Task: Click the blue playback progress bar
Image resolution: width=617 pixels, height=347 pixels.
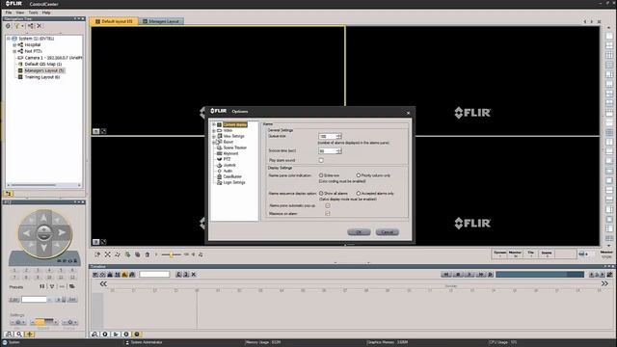Action: (x=540, y=275)
